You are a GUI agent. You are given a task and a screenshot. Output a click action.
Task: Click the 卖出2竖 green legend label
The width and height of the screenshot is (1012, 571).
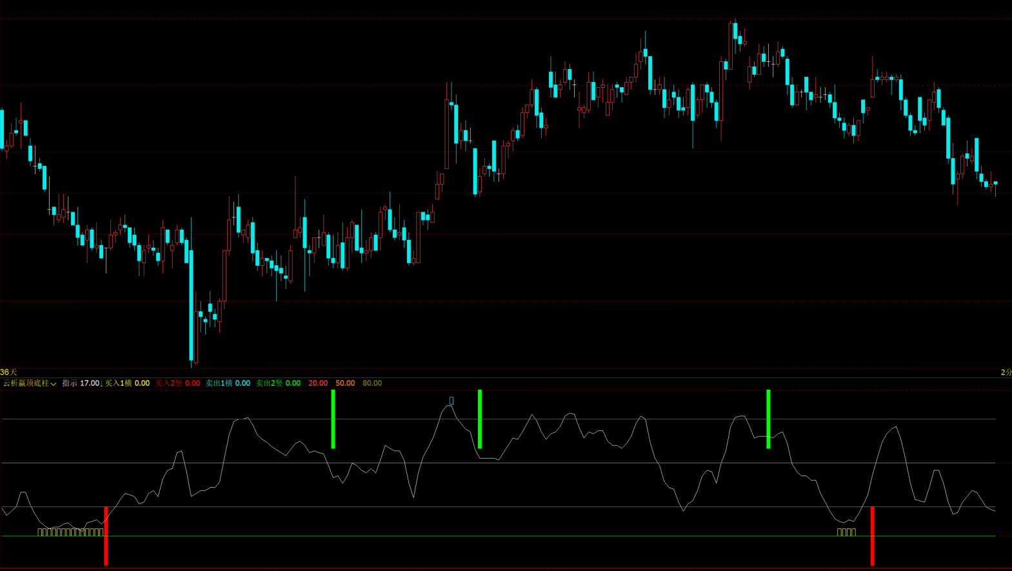click(278, 383)
